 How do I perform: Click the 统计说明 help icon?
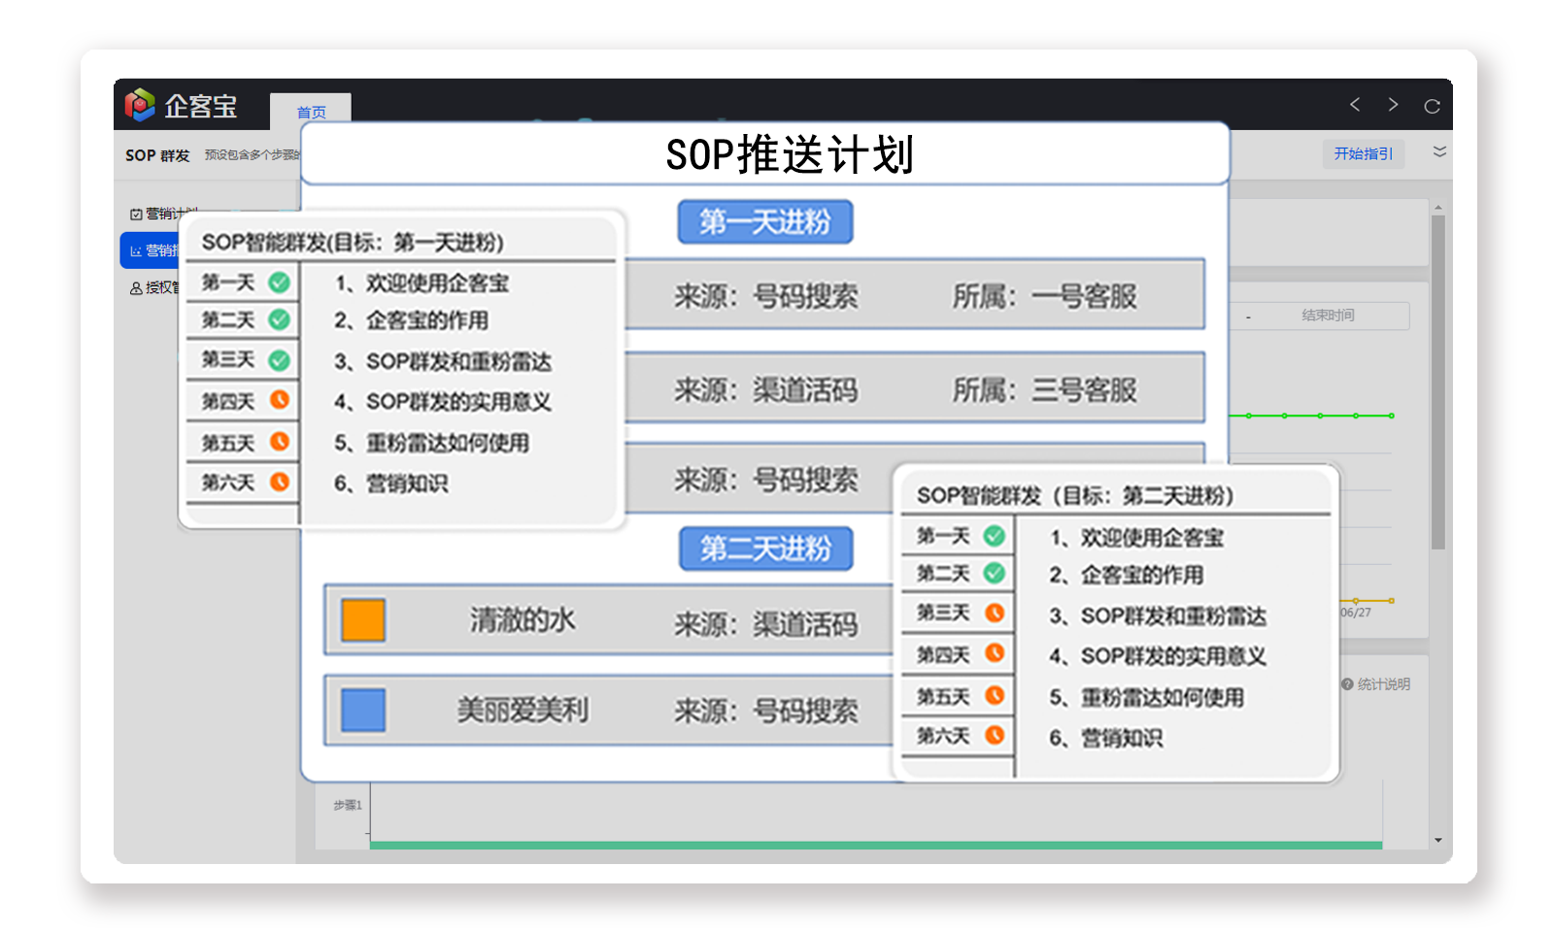point(1347,684)
